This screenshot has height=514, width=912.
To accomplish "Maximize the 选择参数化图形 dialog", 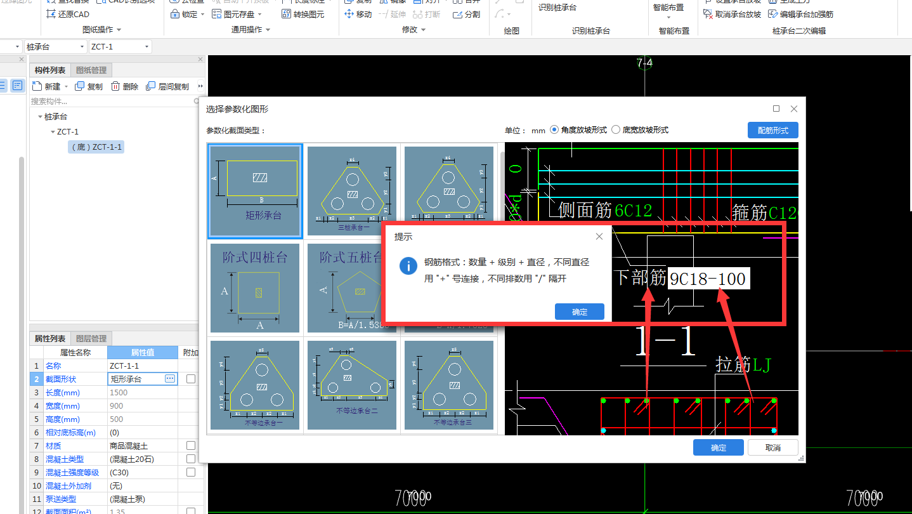I will 776,109.
